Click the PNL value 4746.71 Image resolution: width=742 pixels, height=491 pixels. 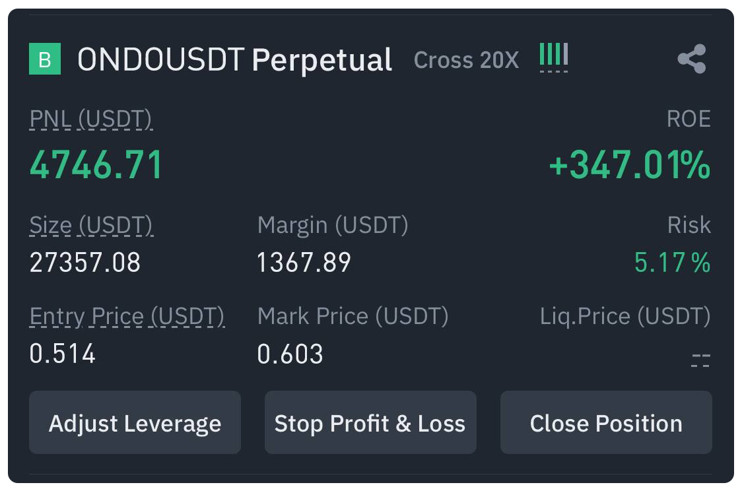click(x=96, y=164)
